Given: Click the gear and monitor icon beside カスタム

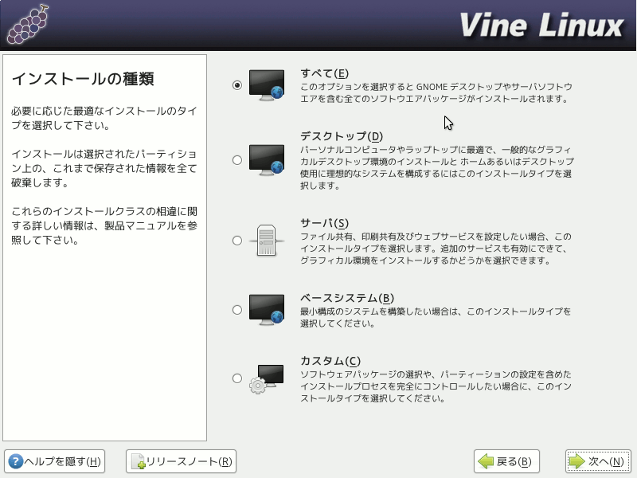Looking at the screenshot, I should tap(267, 379).
